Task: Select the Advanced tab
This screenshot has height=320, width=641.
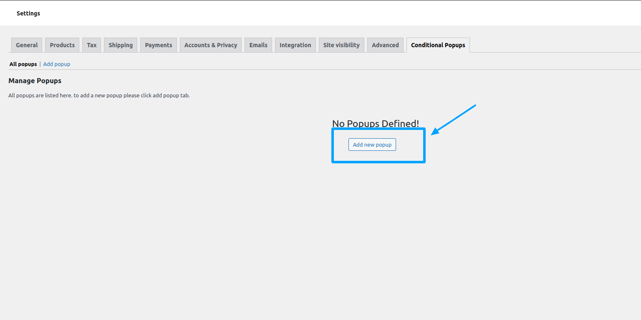Action: [x=385, y=45]
